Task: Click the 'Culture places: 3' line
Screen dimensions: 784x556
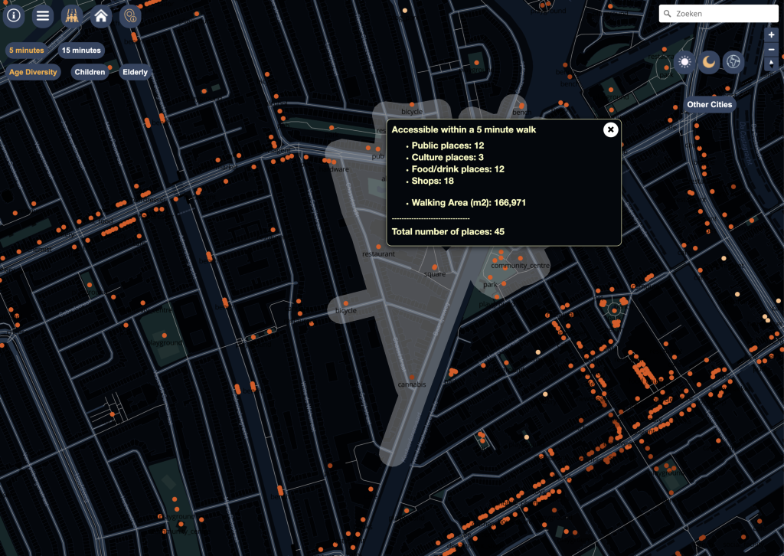Action: coord(447,158)
